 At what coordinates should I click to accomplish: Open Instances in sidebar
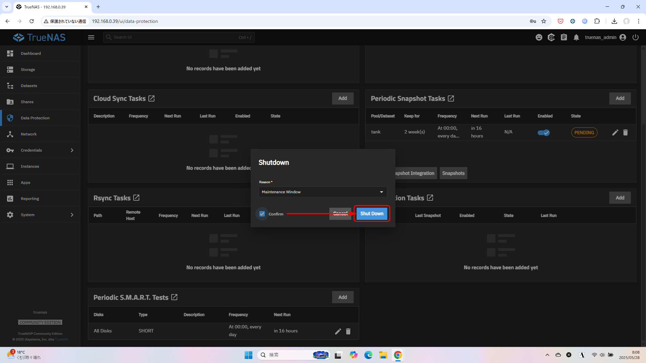40,166
